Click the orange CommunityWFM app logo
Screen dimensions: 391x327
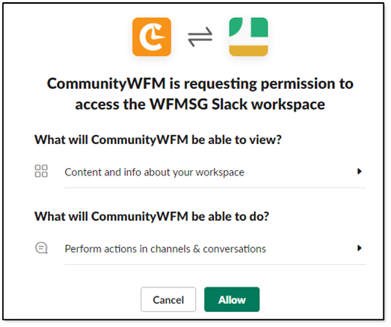[x=152, y=37]
